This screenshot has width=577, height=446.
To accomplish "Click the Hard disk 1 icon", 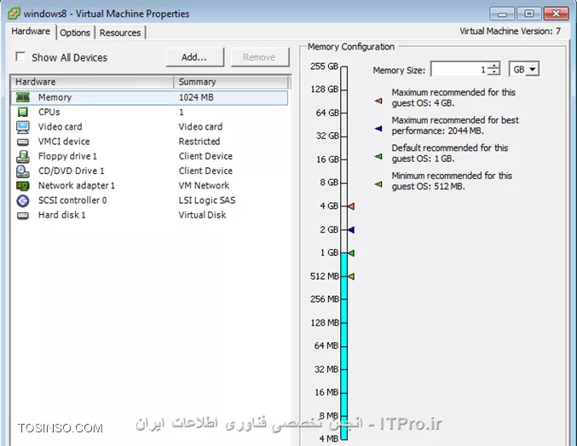I will pos(23,216).
